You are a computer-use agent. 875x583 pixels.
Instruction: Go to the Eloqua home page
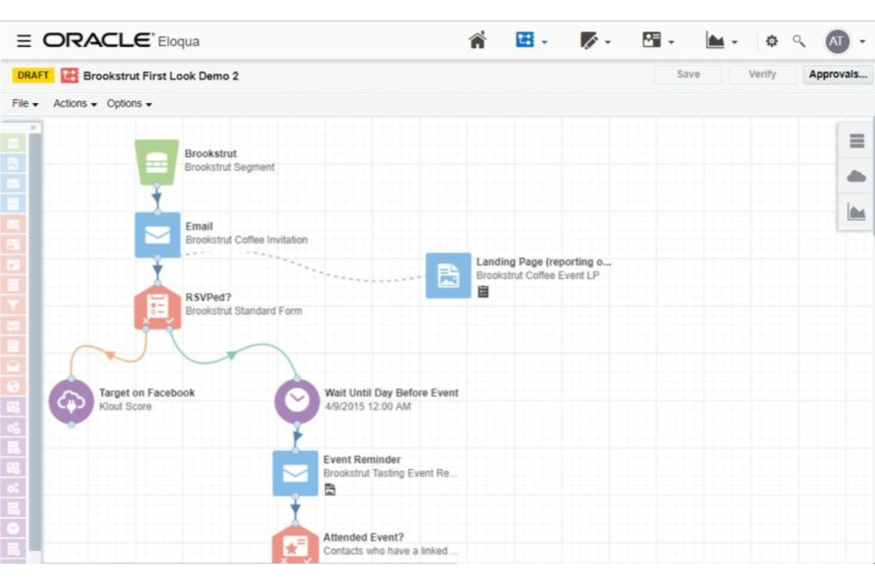(478, 40)
